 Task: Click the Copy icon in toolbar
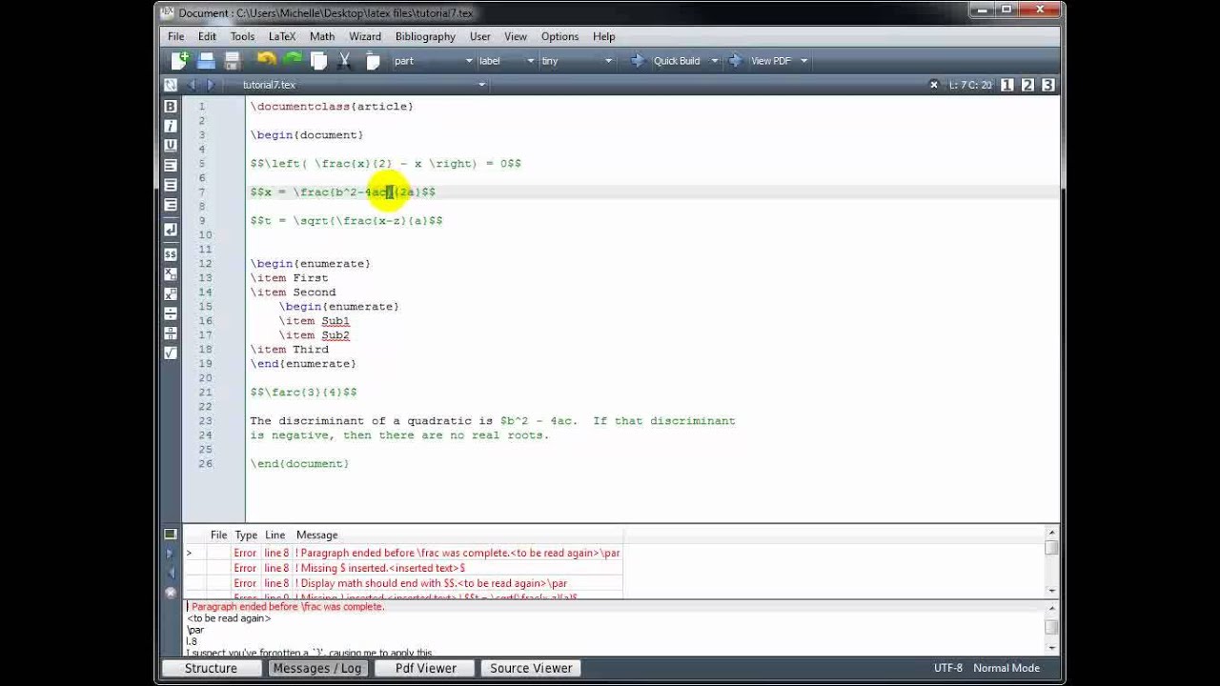(x=319, y=61)
